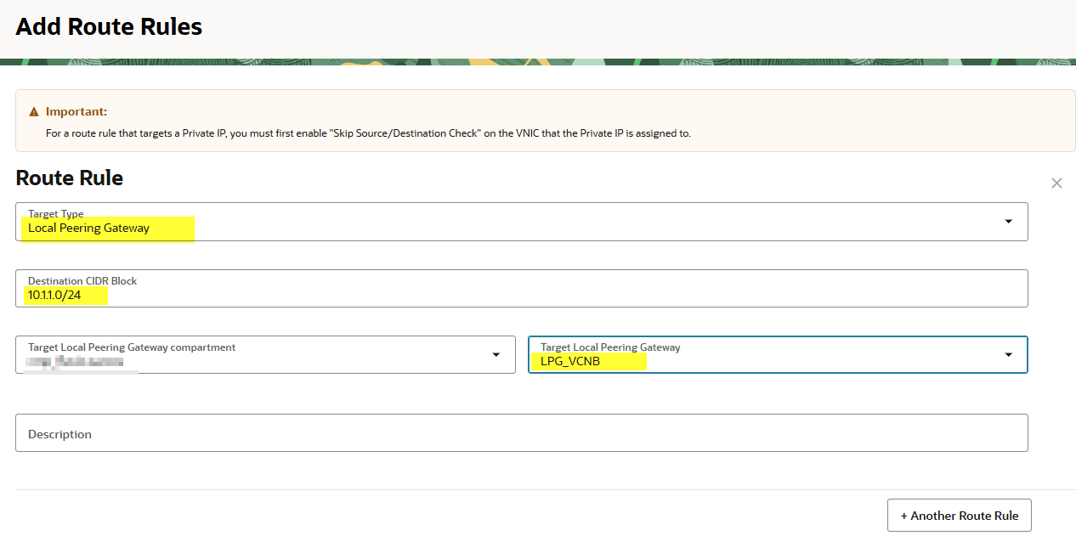Image resolution: width=1076 pixels, height=553 pixels.
Task: Click the green decorative header strip
Action: (x=538, y=62)
